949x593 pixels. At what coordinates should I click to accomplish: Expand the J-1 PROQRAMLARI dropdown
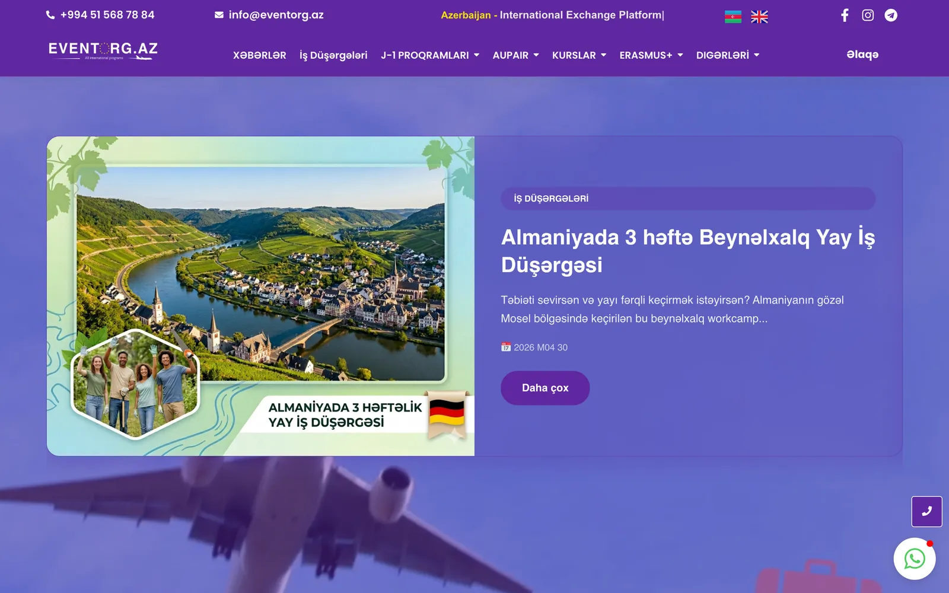coord(430,55)
